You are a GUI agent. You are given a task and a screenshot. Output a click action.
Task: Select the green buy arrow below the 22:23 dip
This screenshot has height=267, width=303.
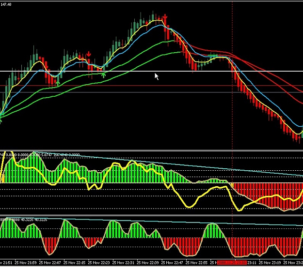104,75
